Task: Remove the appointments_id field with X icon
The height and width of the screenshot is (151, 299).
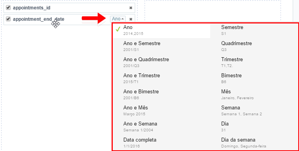Action: pos(131,8)
